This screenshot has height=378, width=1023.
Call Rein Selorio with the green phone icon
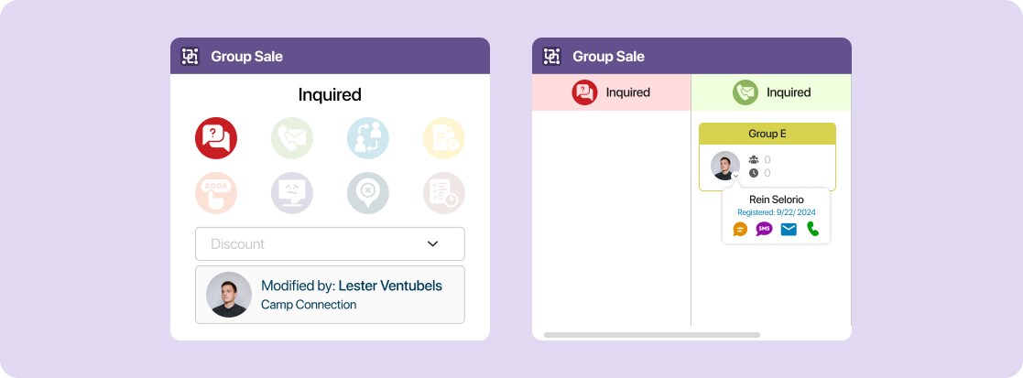(812, 229)
